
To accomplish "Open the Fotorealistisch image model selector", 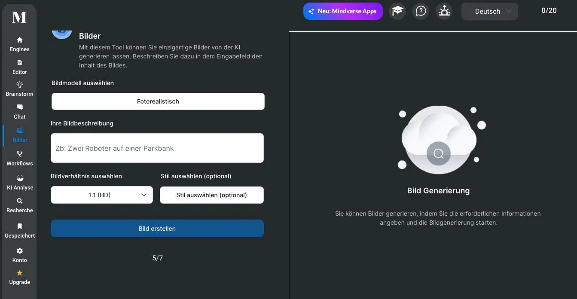I will [x=158, y=101].
